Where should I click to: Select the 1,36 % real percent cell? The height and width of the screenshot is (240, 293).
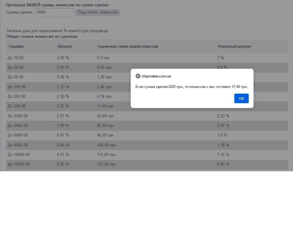[223, 145]
